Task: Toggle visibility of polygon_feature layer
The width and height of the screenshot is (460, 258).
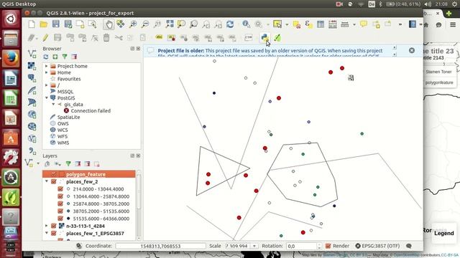Action: click(x=54, y=174)
